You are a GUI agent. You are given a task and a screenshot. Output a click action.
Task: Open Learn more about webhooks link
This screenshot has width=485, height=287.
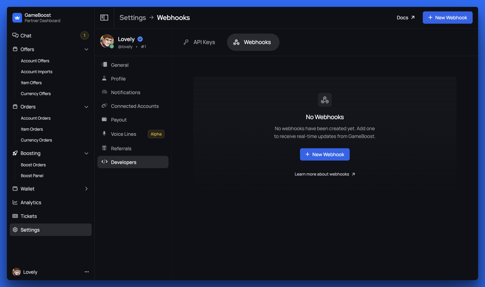click(325, 174)
